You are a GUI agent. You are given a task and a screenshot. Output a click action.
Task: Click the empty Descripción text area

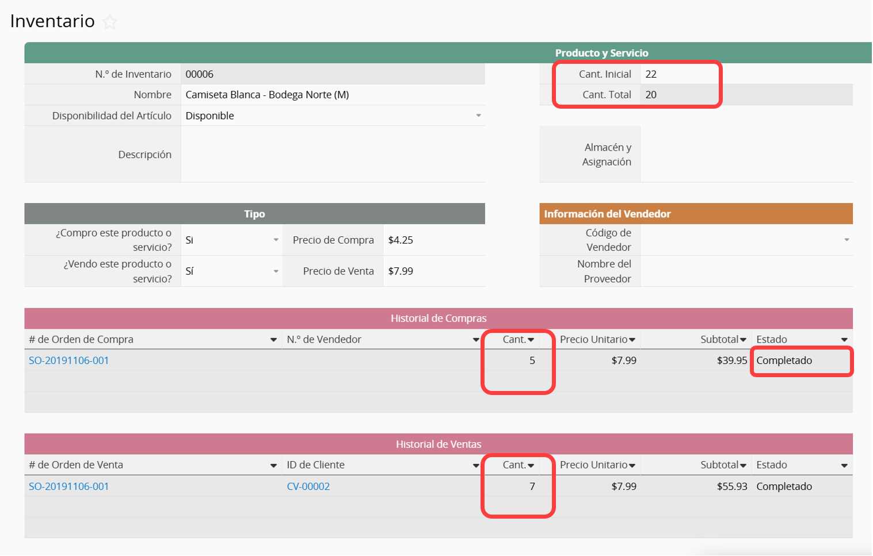(x=332, y=154)
